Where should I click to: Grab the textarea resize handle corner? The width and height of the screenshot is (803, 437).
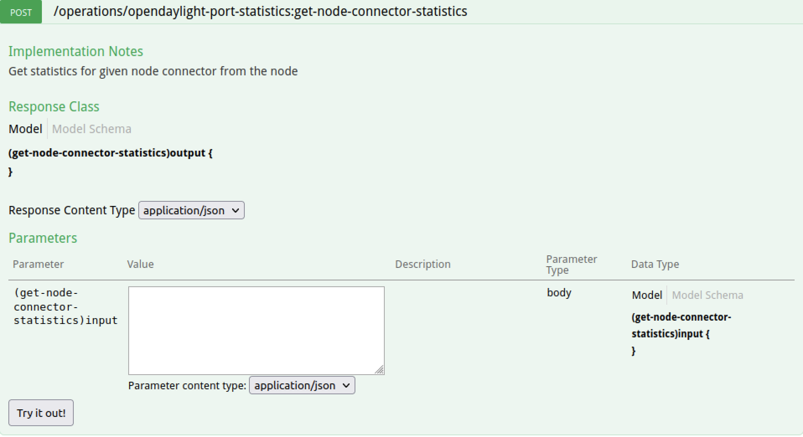coord(379,370)
